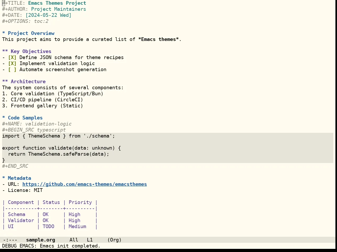Collapse the Code Samples heading
The height and width of the screenshot is (252, 337).
click(22, 118)
